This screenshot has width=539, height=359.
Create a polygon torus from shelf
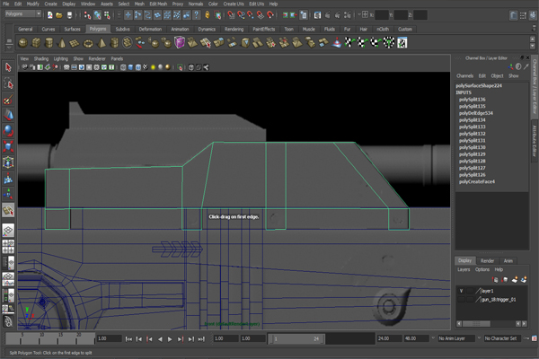(x=88, y=43)
